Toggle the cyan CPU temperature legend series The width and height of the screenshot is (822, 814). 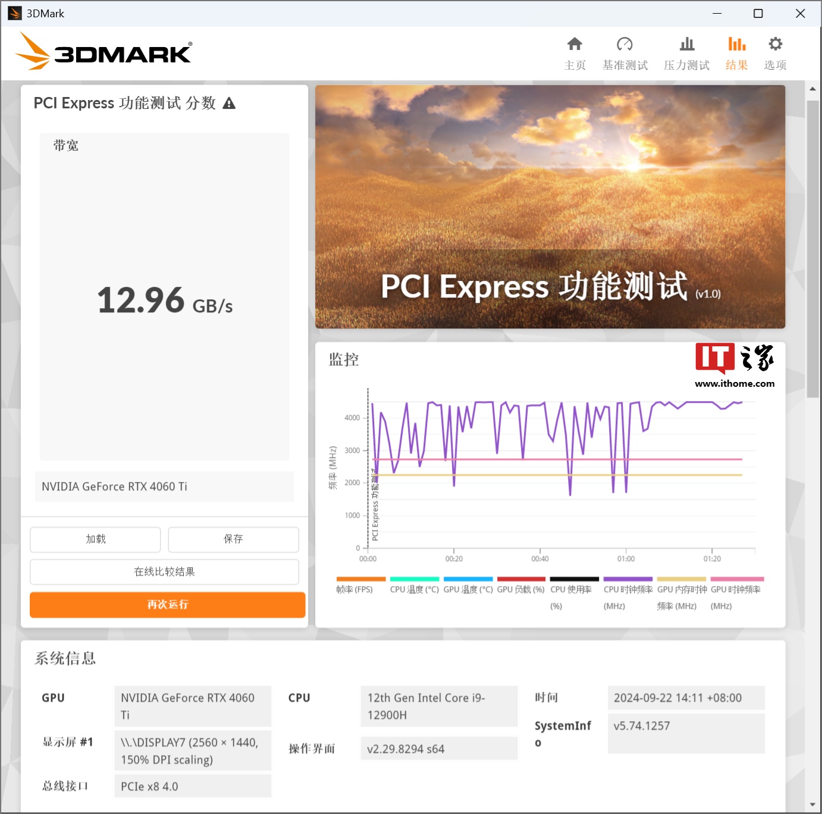(x=414, y=579)
